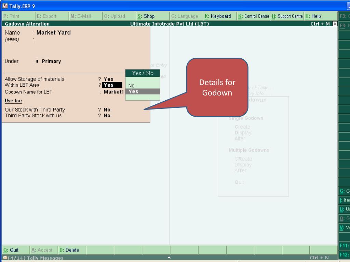Viewport: 350px width, 262px height.
Task: Click the O: Upload button
Action: coord(119,16)
